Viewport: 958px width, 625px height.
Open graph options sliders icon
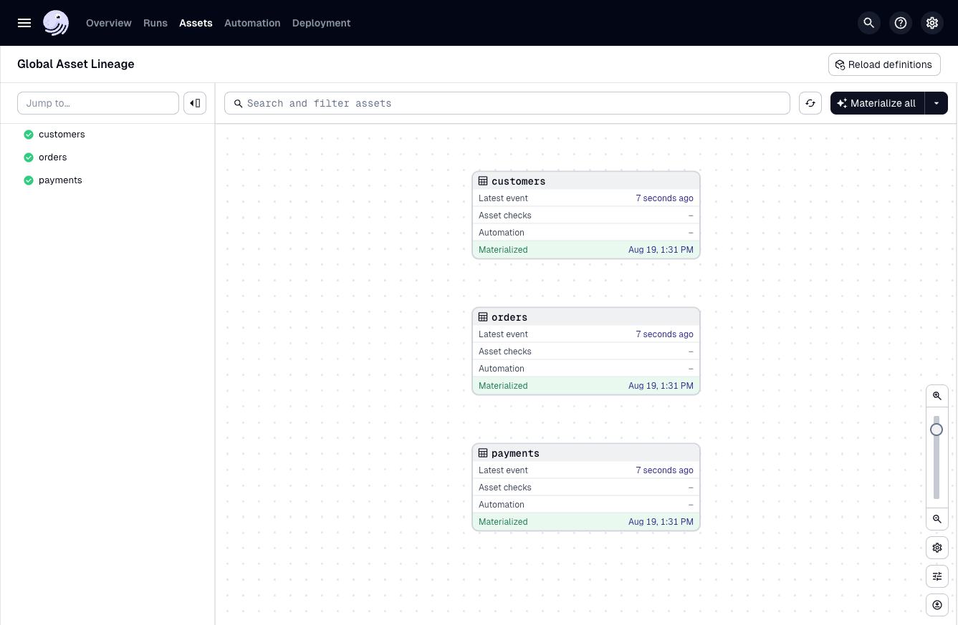tap(937, 576)
